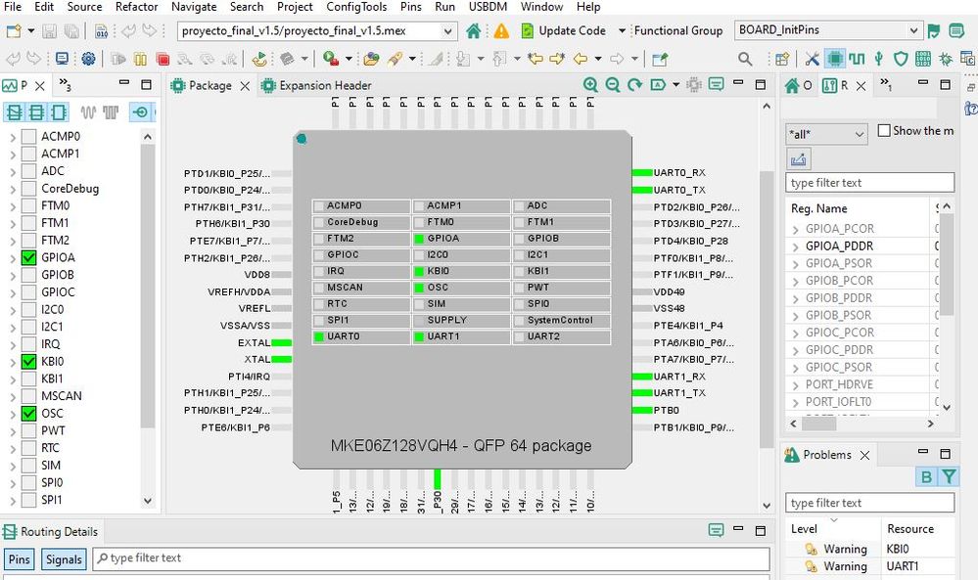Check the PWT peripheral checkbox in tree

coord(28,430)
